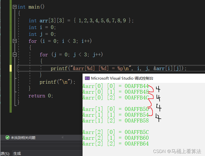Screen dimensions: 205x156
Task: Click the yellow unsaved-change marker in the margin
Action: [x=11, y=68]
